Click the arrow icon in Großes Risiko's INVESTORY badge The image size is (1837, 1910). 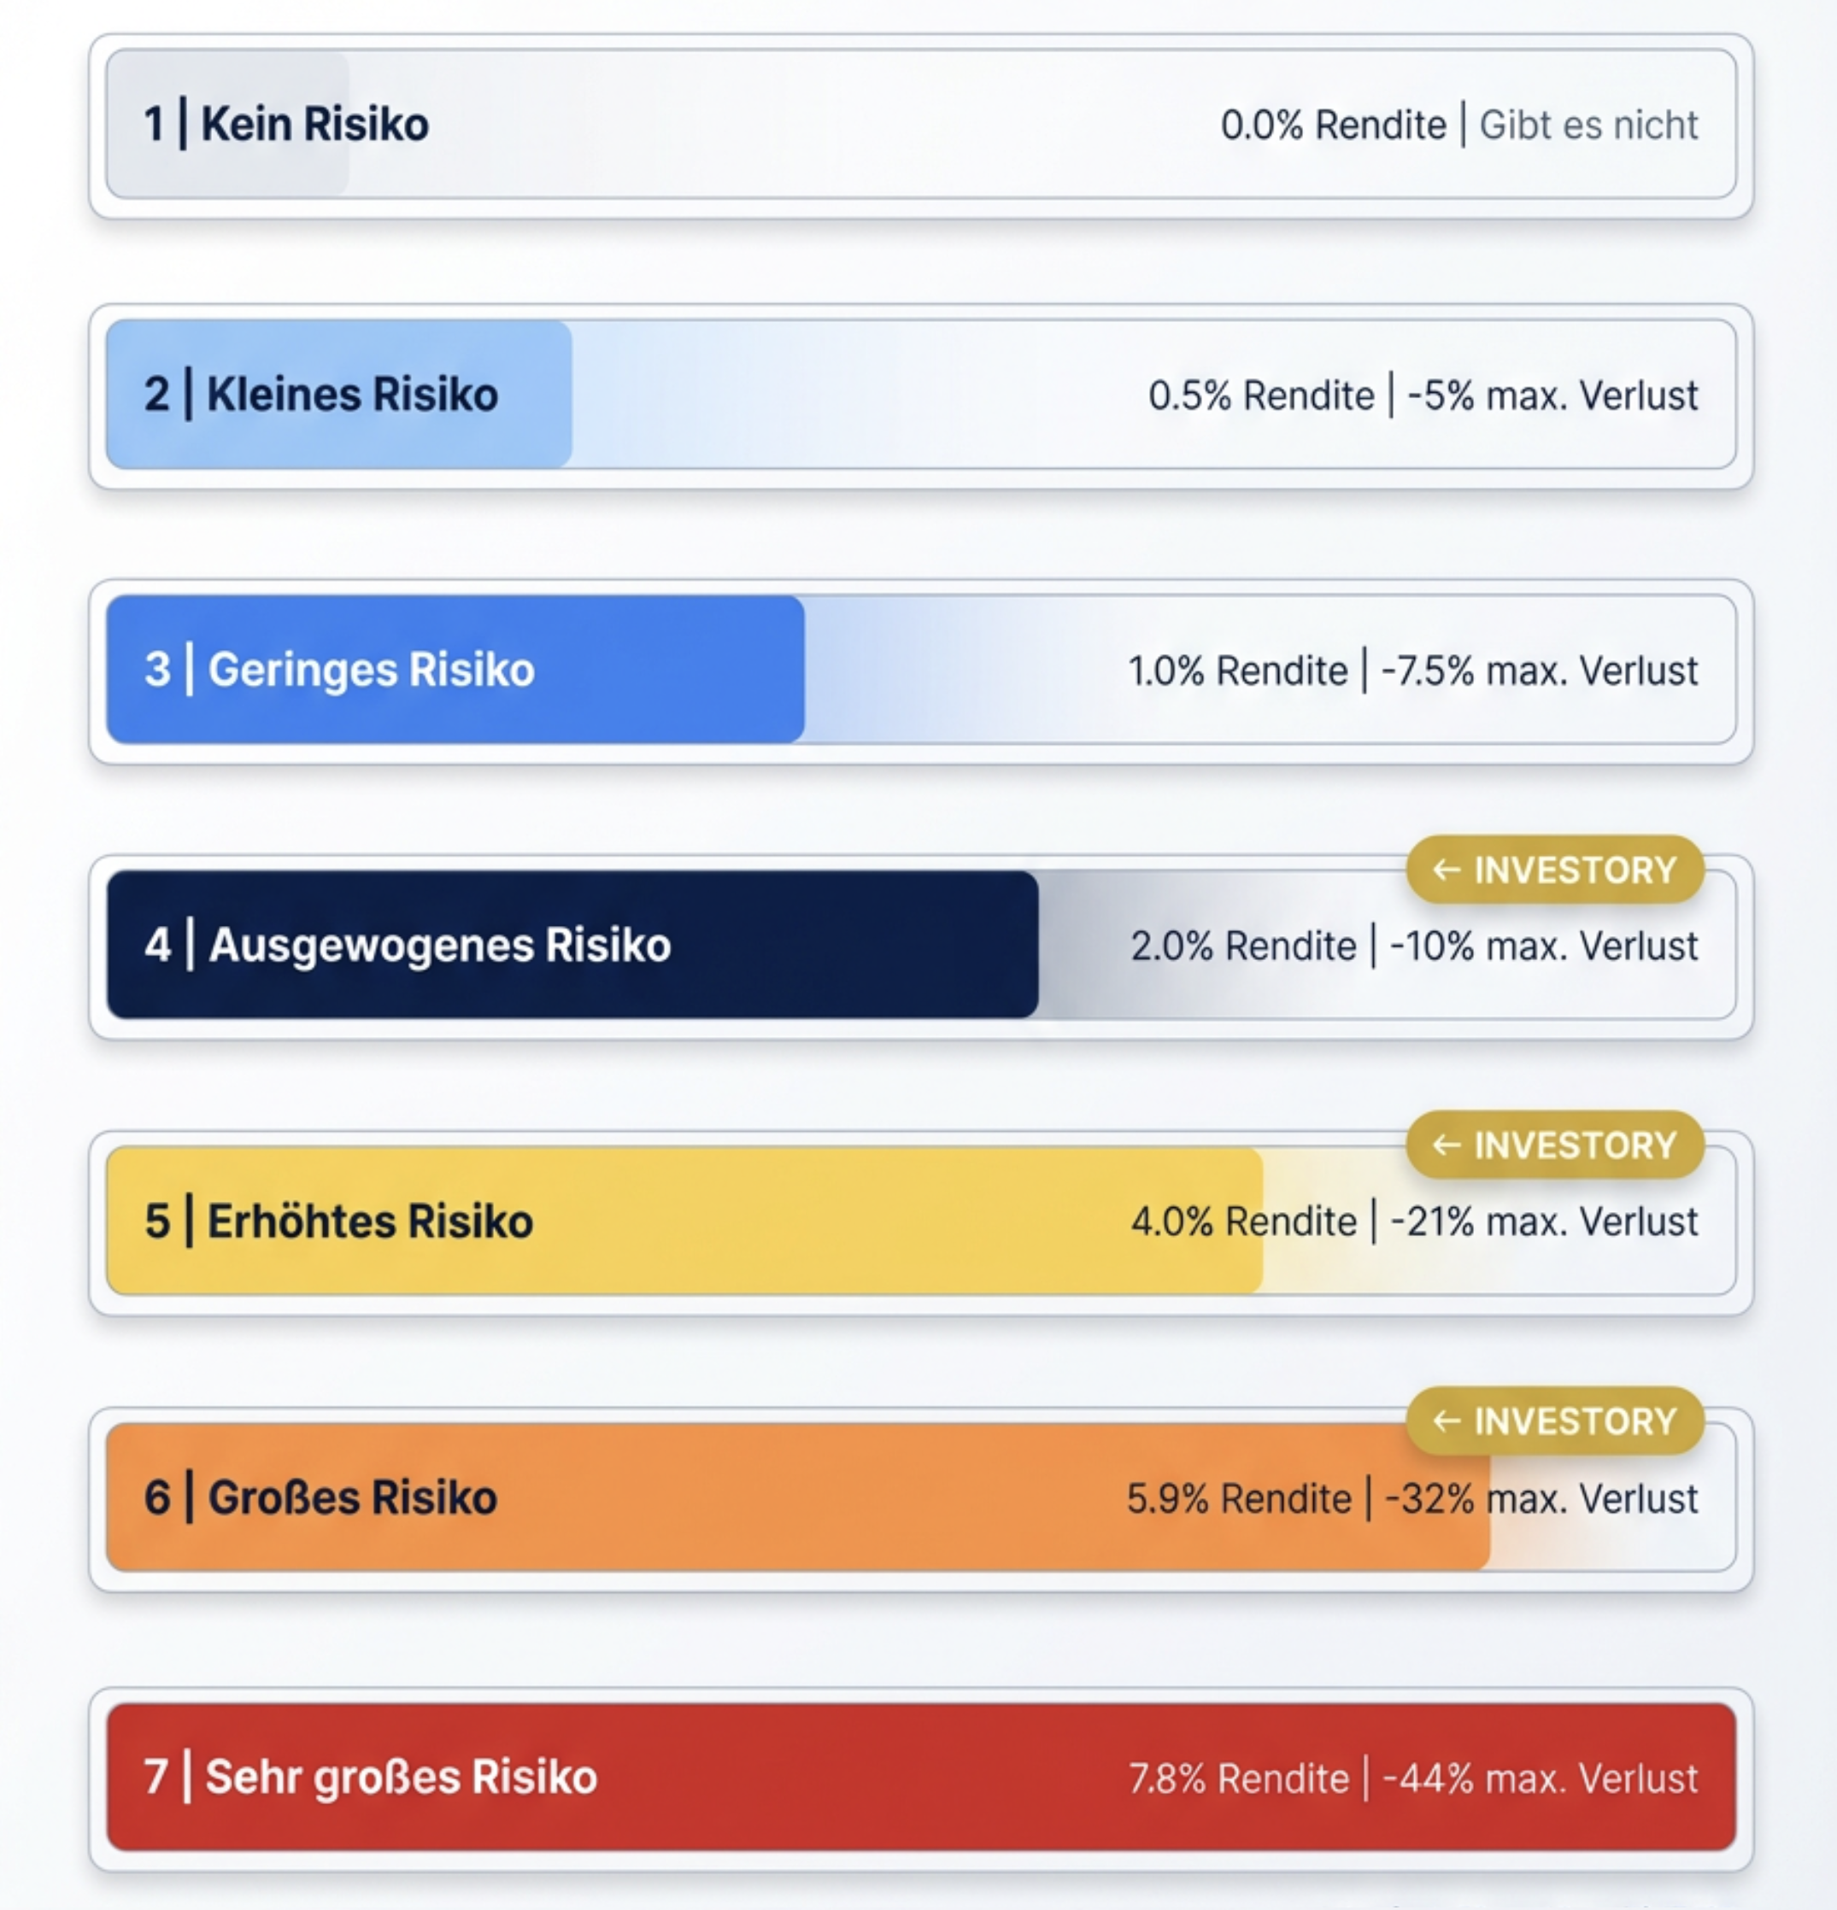coord(1447,1421)
